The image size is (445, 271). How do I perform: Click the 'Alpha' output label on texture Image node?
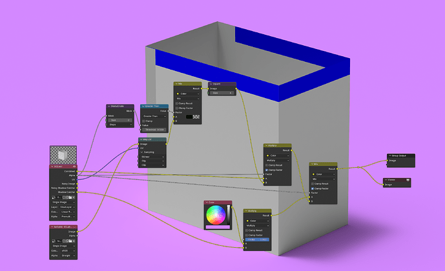coord(72,236)
